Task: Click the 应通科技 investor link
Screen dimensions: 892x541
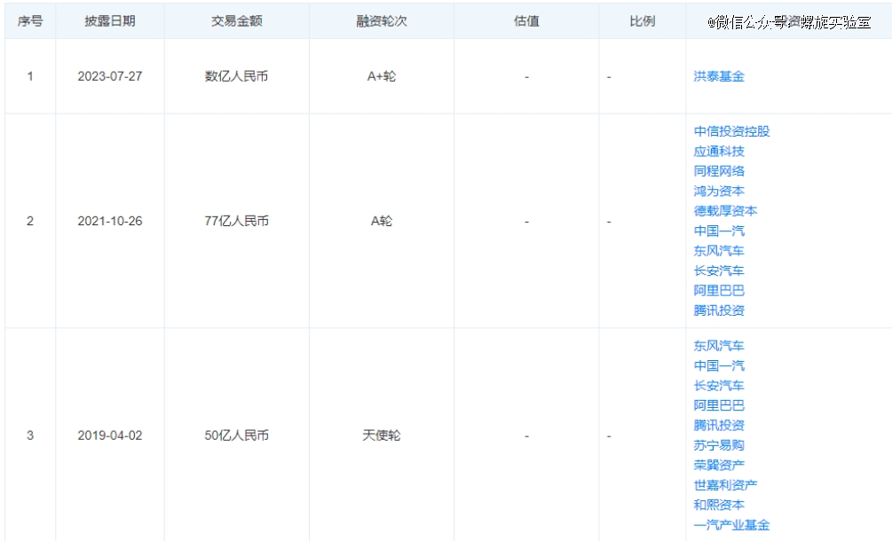Action: 719,151
